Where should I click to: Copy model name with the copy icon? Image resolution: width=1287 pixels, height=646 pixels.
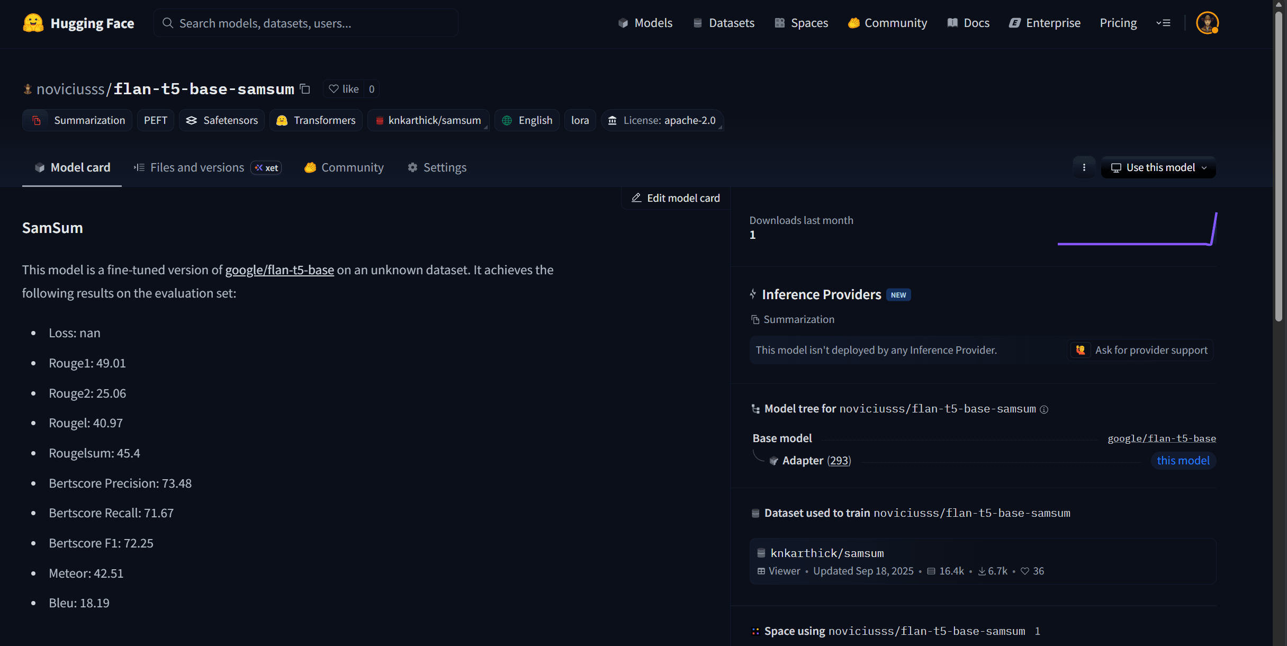(x=305, y=89)
